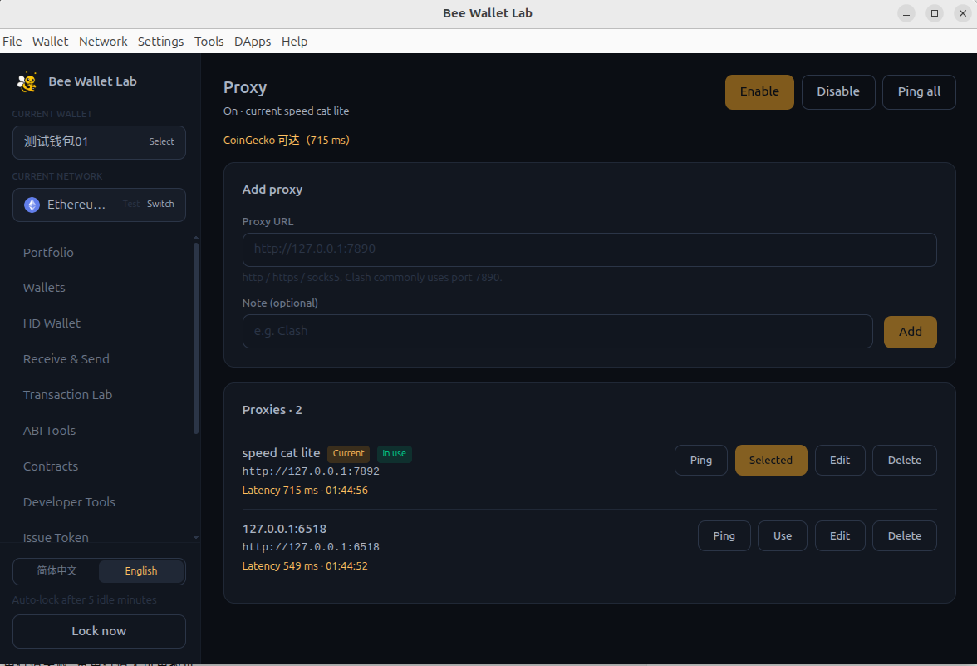Open the Settings menu

[x=160, y=42]
